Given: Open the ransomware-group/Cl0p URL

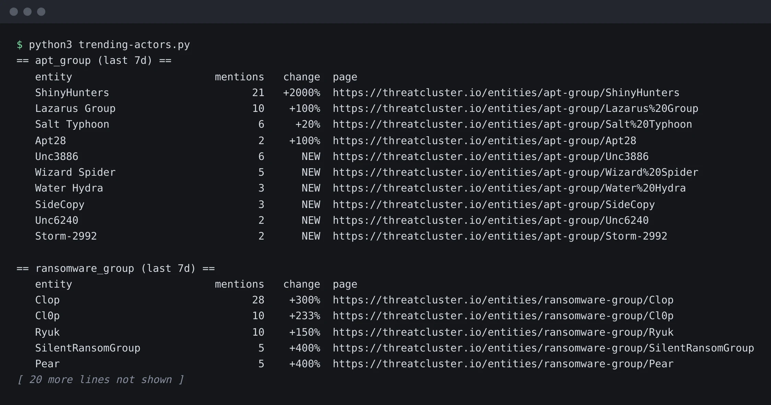Looking at the screenshot, I should [503, 316].
